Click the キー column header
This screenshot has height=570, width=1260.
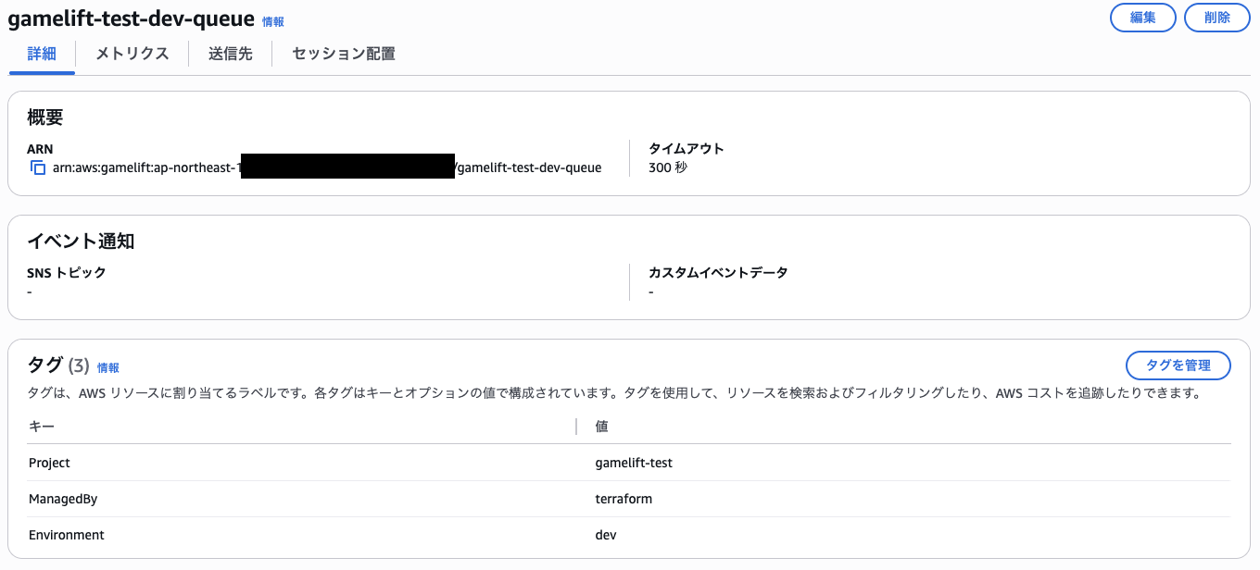click(x=34, y=426)
